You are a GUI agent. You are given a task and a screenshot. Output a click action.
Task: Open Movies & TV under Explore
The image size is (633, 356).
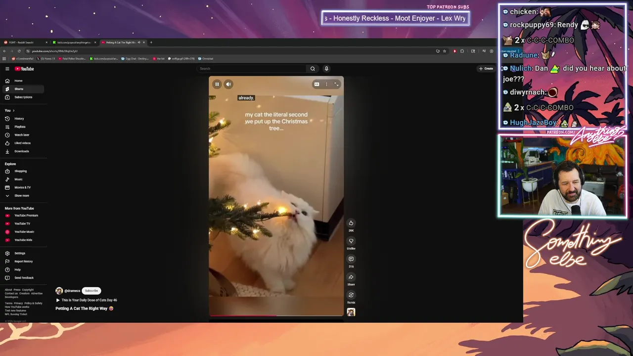[24, 187]
